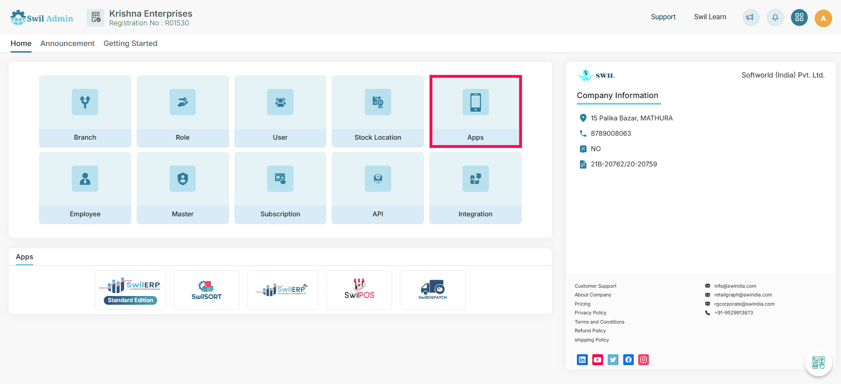Open the Role tile
The image size is (841, 384).
click(x=183, y=111)
